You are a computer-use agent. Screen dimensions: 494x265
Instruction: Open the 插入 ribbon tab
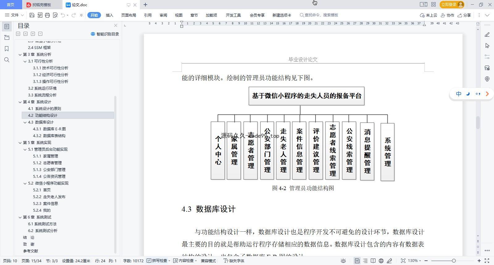(x=109, y=15)
